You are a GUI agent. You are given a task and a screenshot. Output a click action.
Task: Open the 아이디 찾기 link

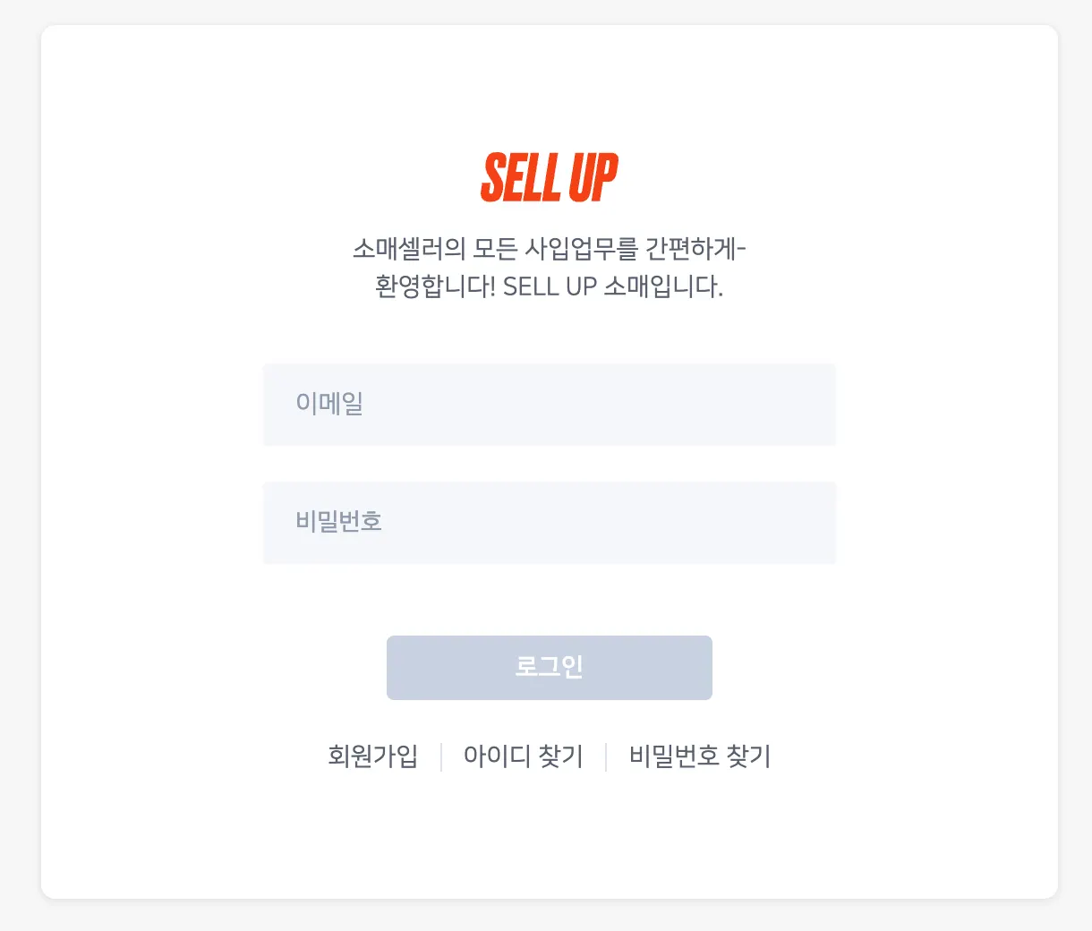point(523,756)
